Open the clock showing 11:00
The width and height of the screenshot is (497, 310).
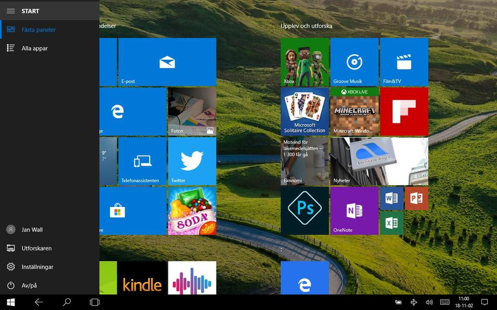click(x=464, y=302)
